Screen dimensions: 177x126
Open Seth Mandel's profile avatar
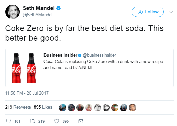12,12
